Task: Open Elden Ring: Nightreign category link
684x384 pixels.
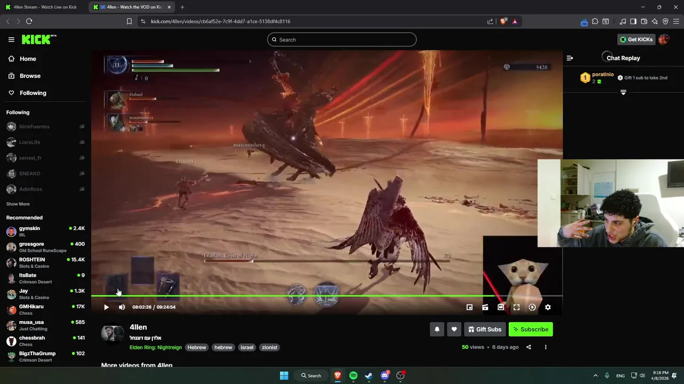Action: point(156,347)
